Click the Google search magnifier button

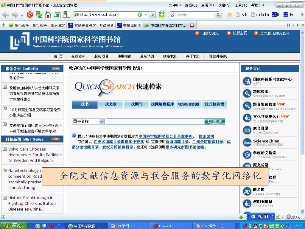[x=218, y=15]
